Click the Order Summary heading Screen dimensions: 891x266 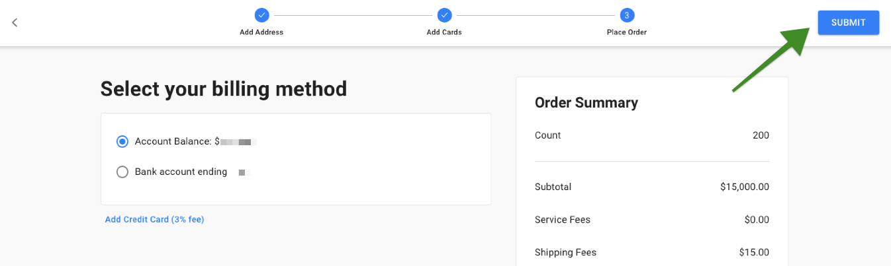point(586,102)
